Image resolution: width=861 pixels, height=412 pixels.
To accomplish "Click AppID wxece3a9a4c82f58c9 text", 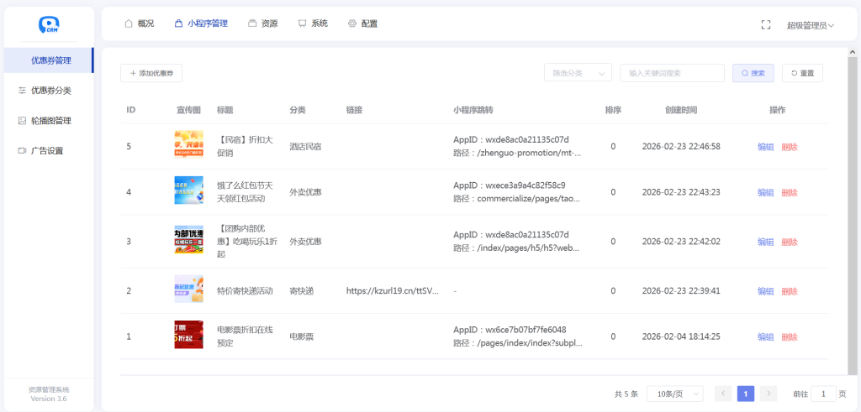I will (x=509, y=185).
